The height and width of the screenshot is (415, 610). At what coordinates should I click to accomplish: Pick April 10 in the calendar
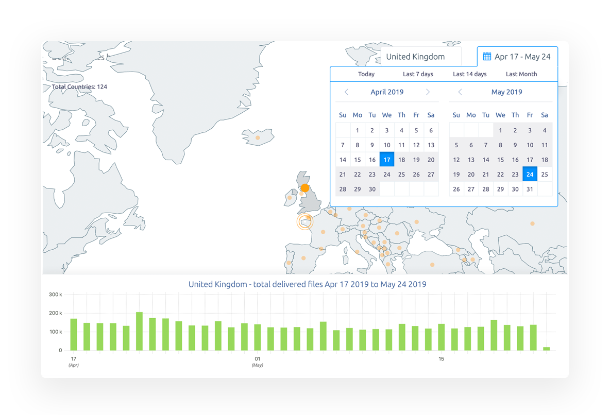(x=387, y=145)
